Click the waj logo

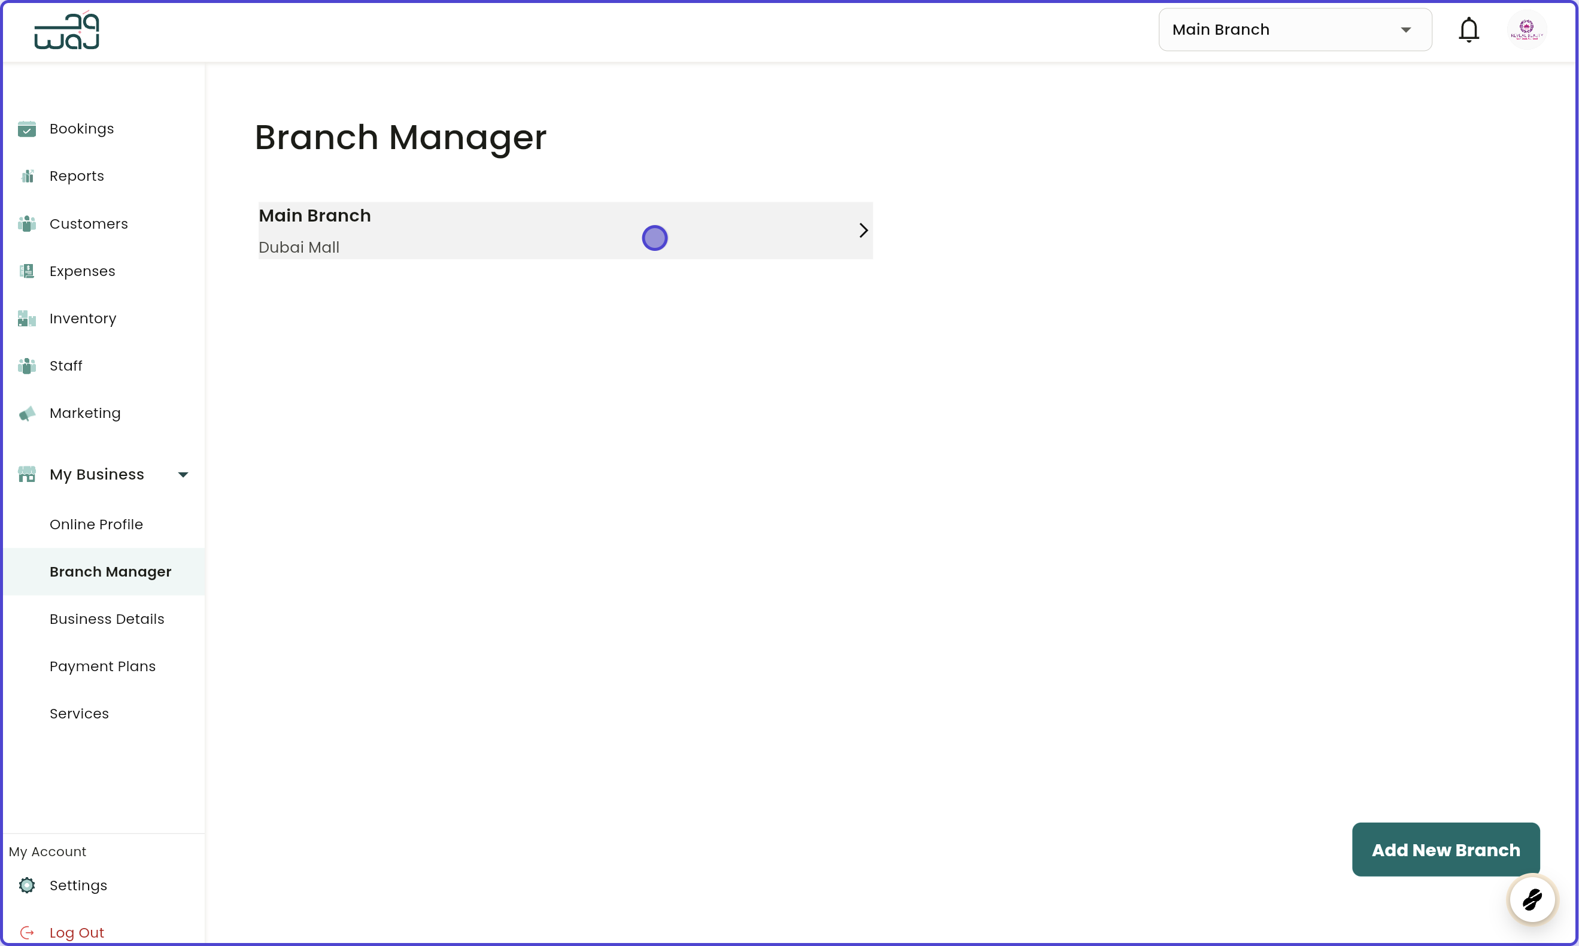pyautogui.click(x=66, y=30)
